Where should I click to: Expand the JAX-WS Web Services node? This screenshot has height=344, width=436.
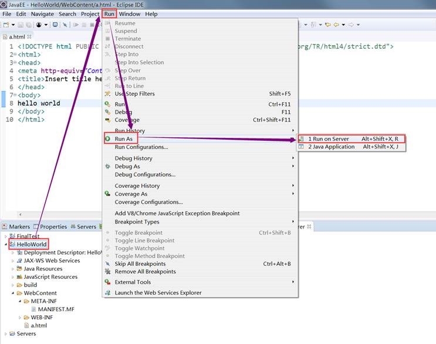(13, 261)
